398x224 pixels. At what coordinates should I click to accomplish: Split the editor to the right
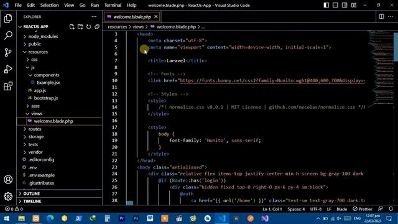[381, 17]
